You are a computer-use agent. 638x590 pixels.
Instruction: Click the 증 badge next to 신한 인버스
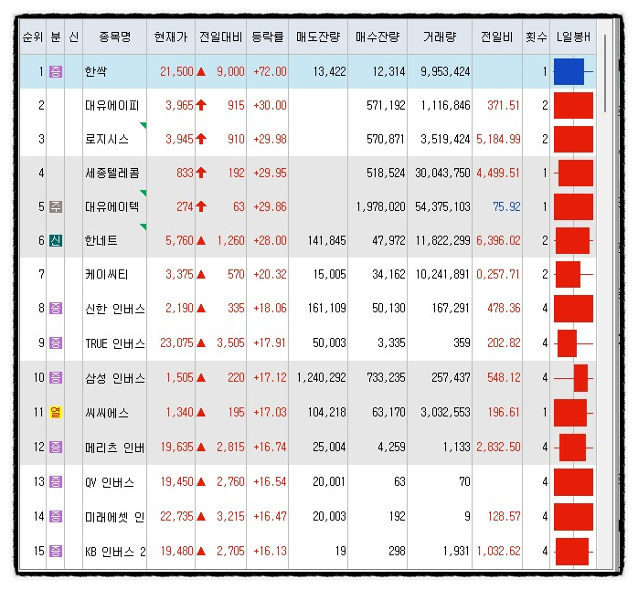point(56,308)
